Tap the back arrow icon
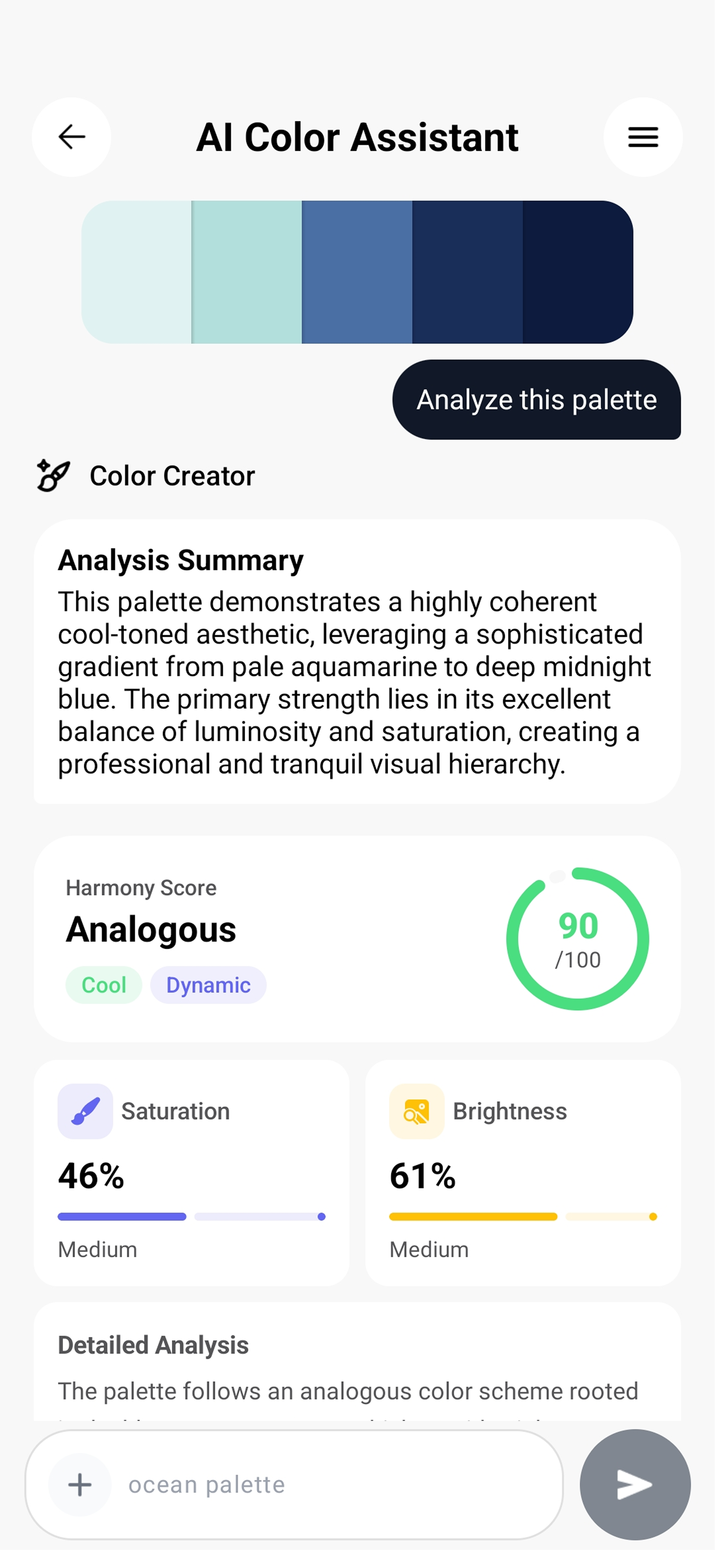 [70, 137]
